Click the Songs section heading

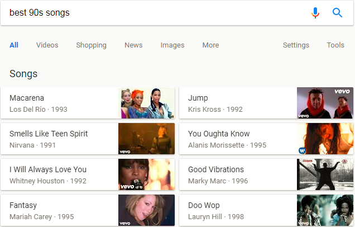[23, 74]
